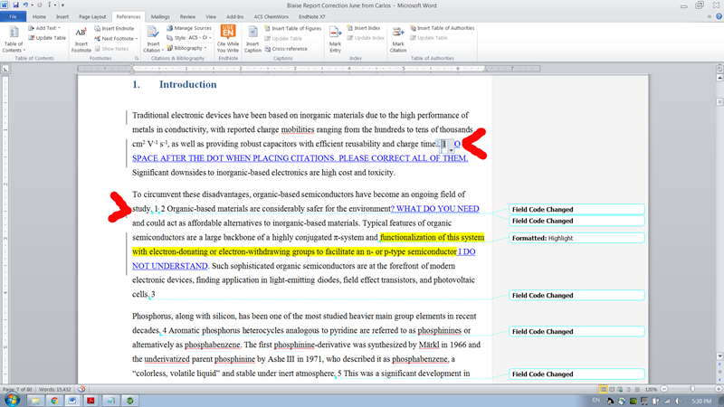Open Word Help question mark icon
Screen dimensions: 724x407
(x=719, y=16)
